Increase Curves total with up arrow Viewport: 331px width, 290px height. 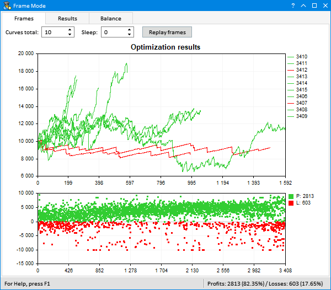(x=70, y=30)
